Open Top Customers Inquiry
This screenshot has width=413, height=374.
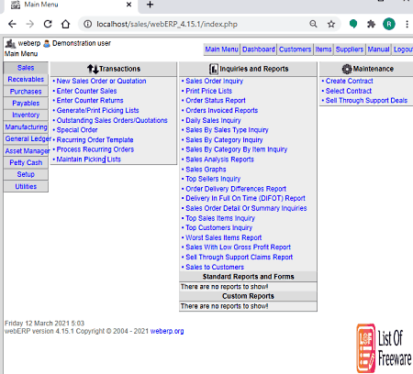(x=218, y=228)
